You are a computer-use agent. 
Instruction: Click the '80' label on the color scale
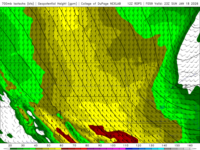coord(87,145)
